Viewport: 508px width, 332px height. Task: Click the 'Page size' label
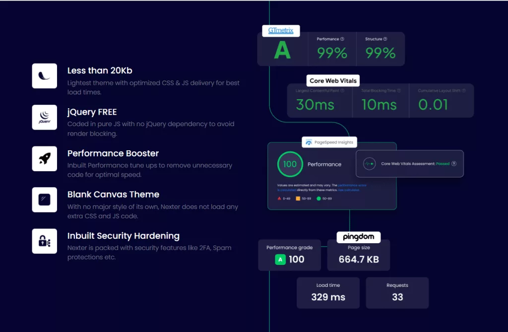(359, 248)
